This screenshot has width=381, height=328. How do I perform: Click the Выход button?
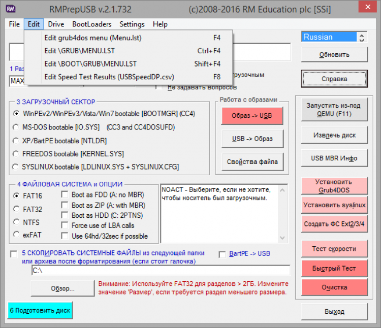click(334, 312)
